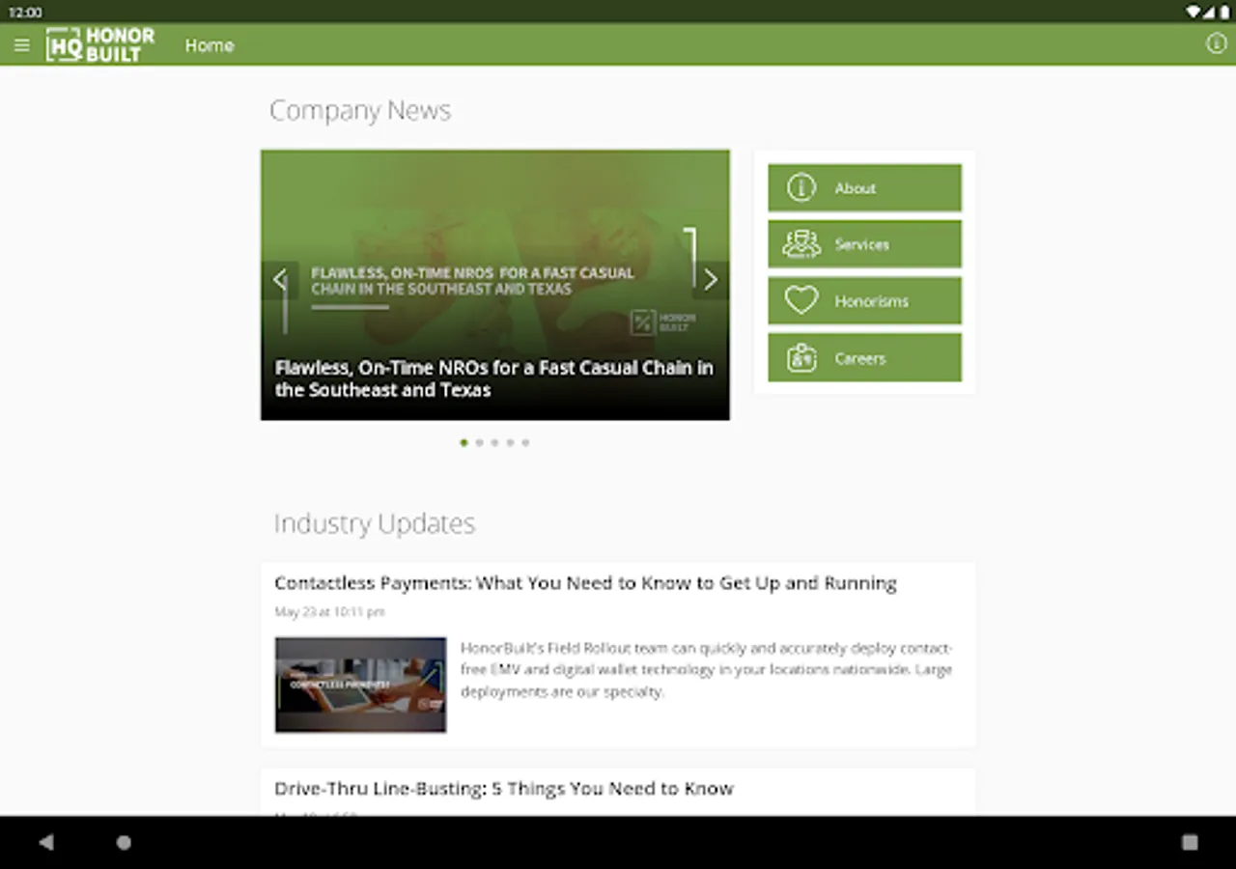Open Contactless Payments article thumbnail

coord(360,685)
